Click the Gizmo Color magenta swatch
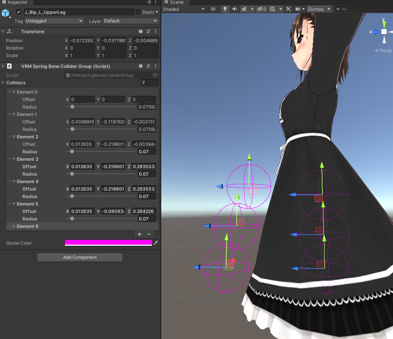 coord(108,243)
